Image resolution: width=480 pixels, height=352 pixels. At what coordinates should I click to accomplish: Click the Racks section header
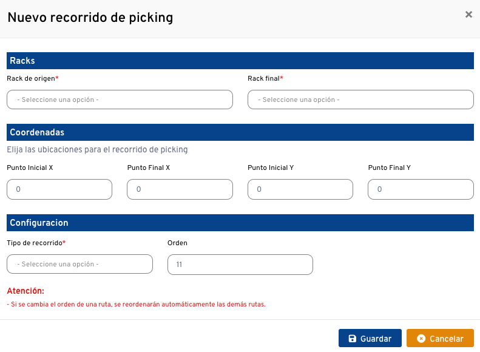(x=22, y=61)
